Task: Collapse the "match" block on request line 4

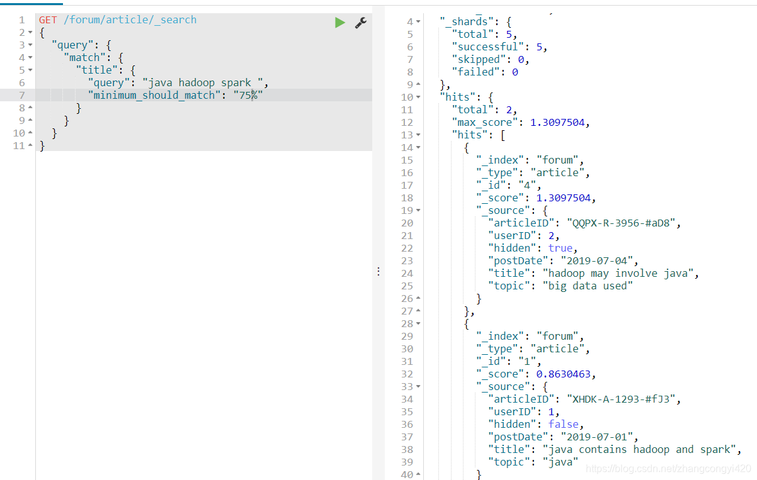Action: pyautogui.click(x=30, y=58)
